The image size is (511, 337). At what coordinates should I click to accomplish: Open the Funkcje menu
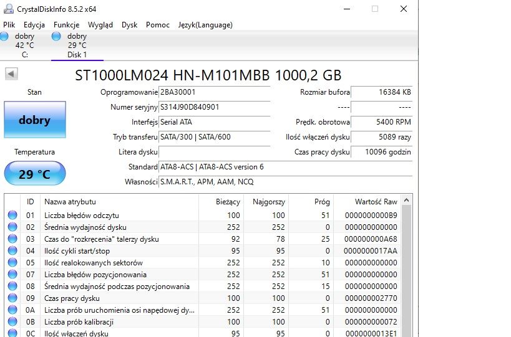click(67, 25)
